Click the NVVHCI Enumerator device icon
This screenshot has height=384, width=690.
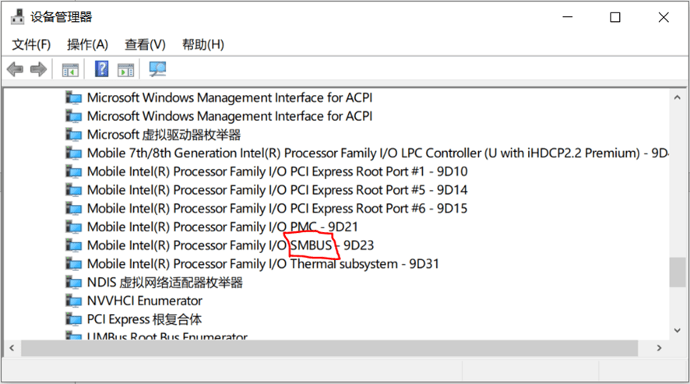point(74,301)
